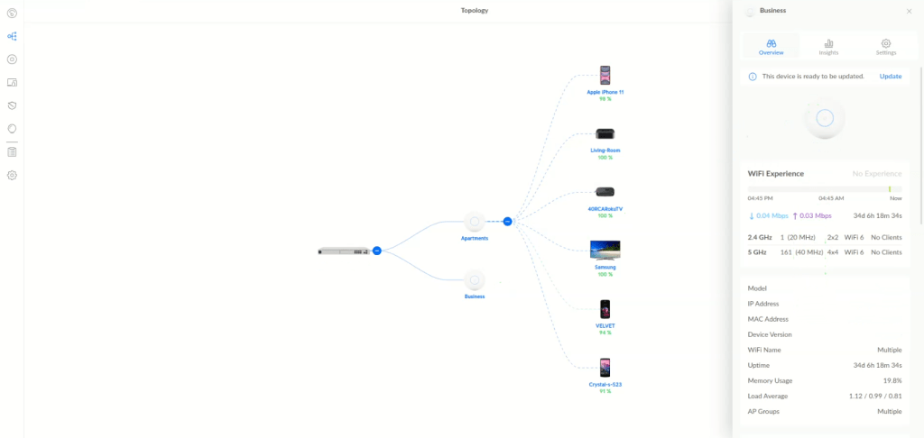Open the Dashboard icon in left sidebar
The image size is (924, 438).
[x=12, y=13]
